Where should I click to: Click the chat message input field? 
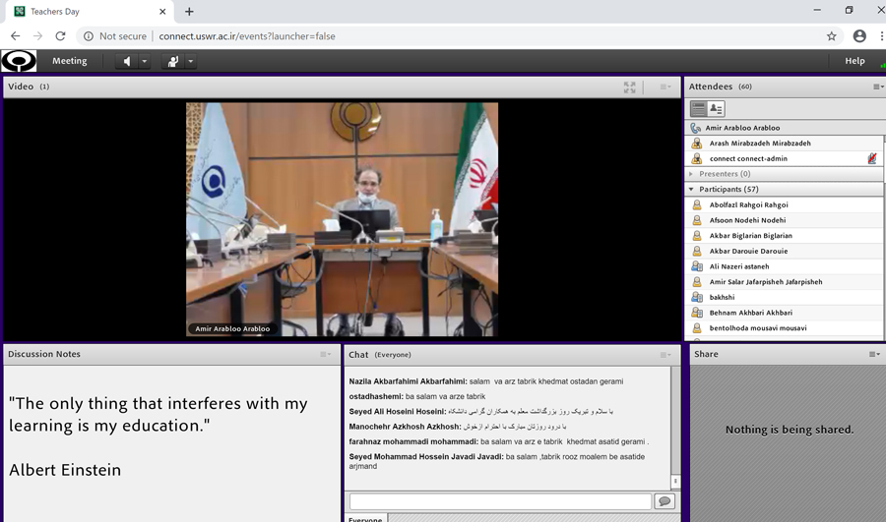pos(501,501)
